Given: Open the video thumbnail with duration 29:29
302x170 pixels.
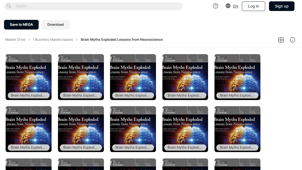Looking at the screenshot, I should (x=81, y=129).
